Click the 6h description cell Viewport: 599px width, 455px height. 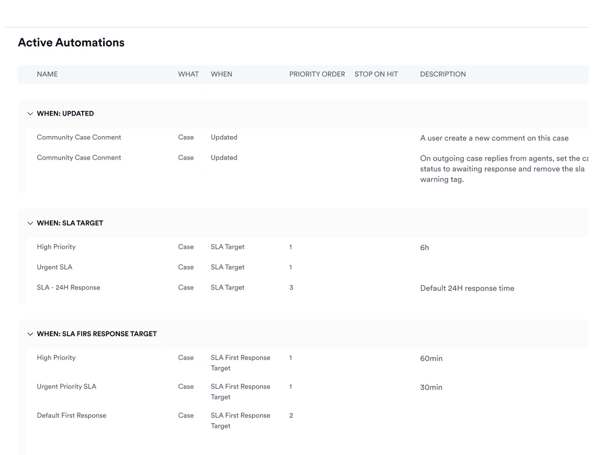424,248
